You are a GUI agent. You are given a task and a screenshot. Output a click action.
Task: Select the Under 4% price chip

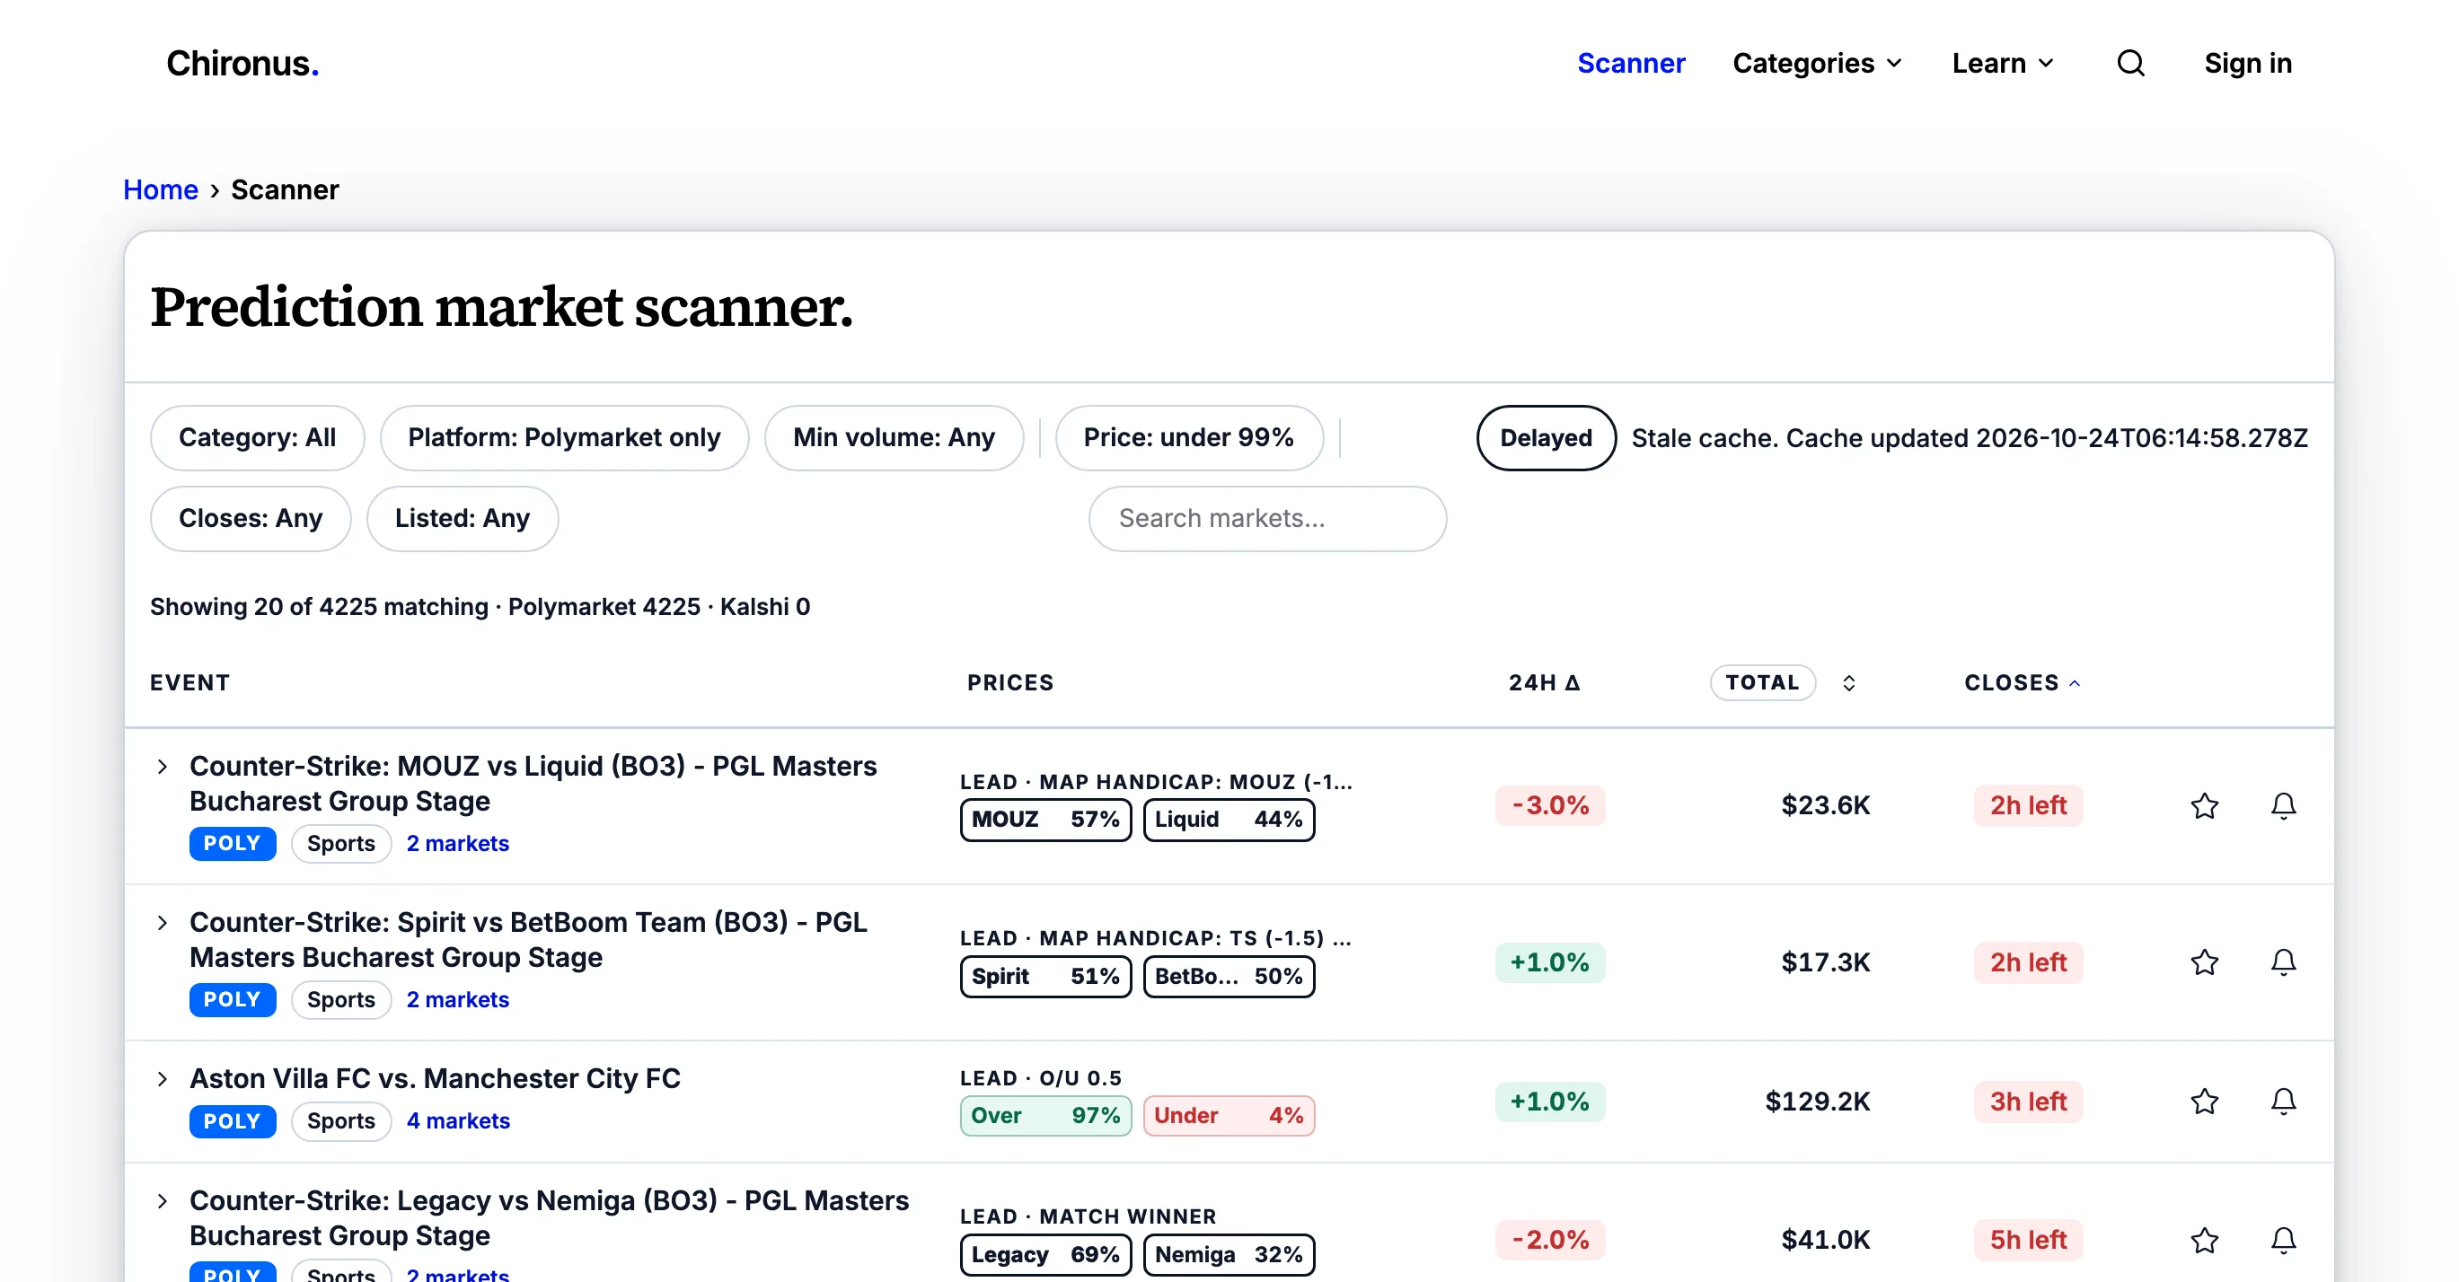pos(1229,1116)
